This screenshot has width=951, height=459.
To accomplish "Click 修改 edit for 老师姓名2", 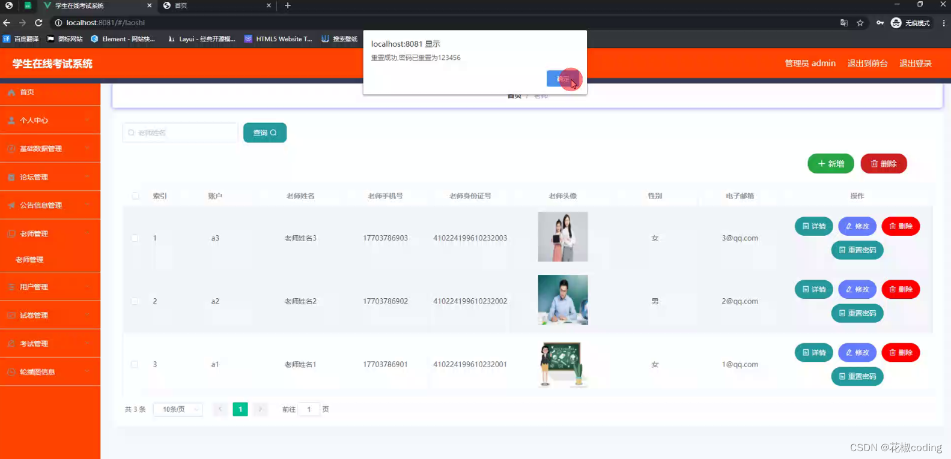I will 857,289.
